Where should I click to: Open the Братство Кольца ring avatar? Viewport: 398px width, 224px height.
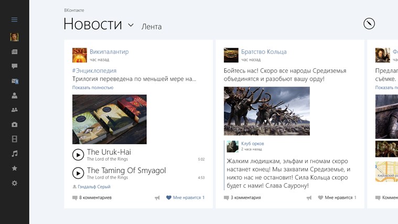click(231, 55)
